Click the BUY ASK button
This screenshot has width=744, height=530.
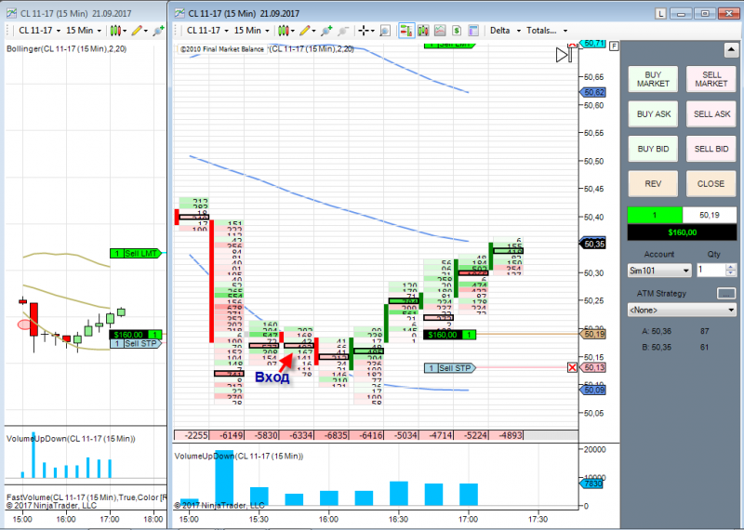653,113
